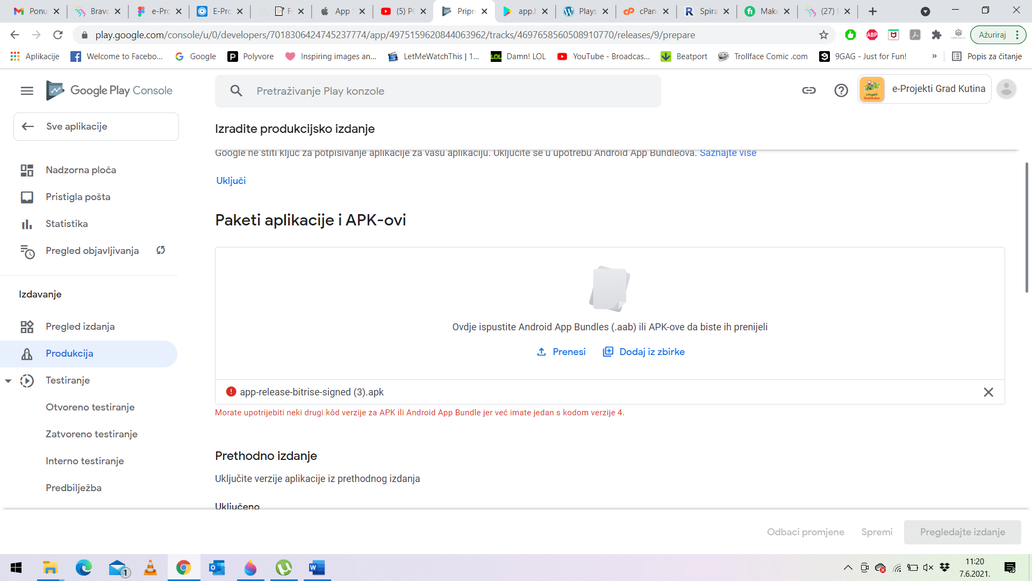The height and width of the screenshot is (581, 1032).
Task: Select Otvoreno testiranje in sidebar
Action: tap(90, 407)
